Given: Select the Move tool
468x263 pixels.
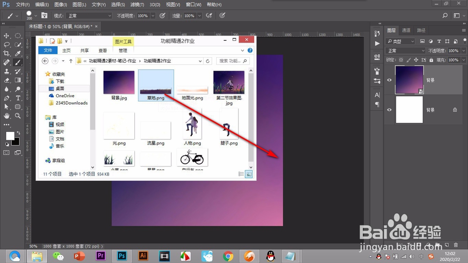Looking at the screenshot, I should [6, 36].
